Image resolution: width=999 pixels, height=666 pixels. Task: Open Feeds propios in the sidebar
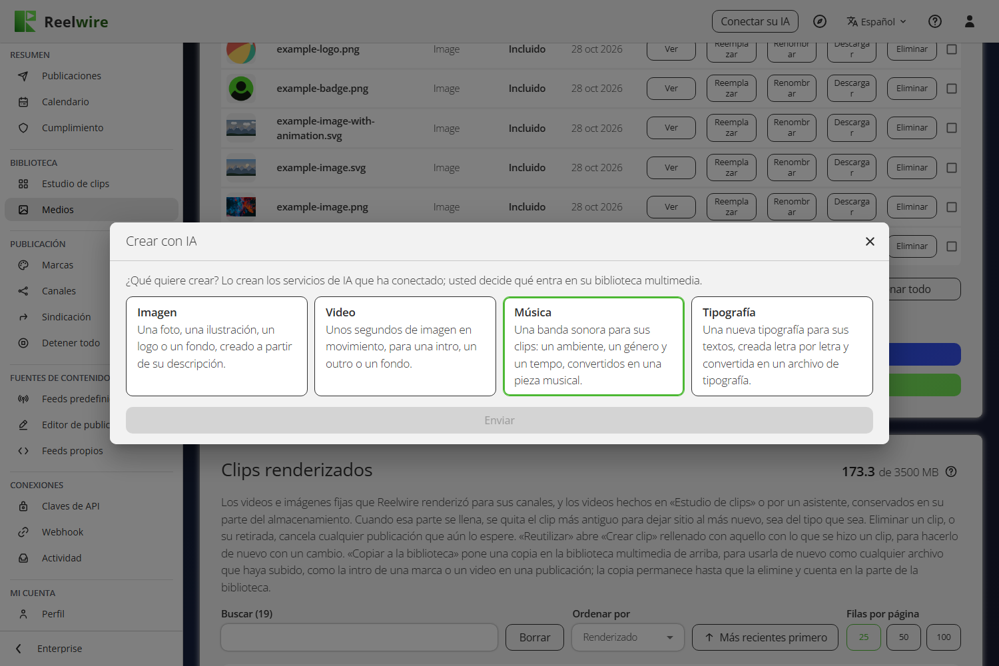[x=91, y=451]
